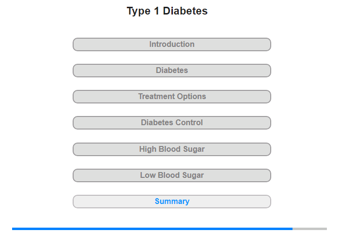Click the gray unfilled end of progress bar
The image size is (339, 232).
click(310, 229)
